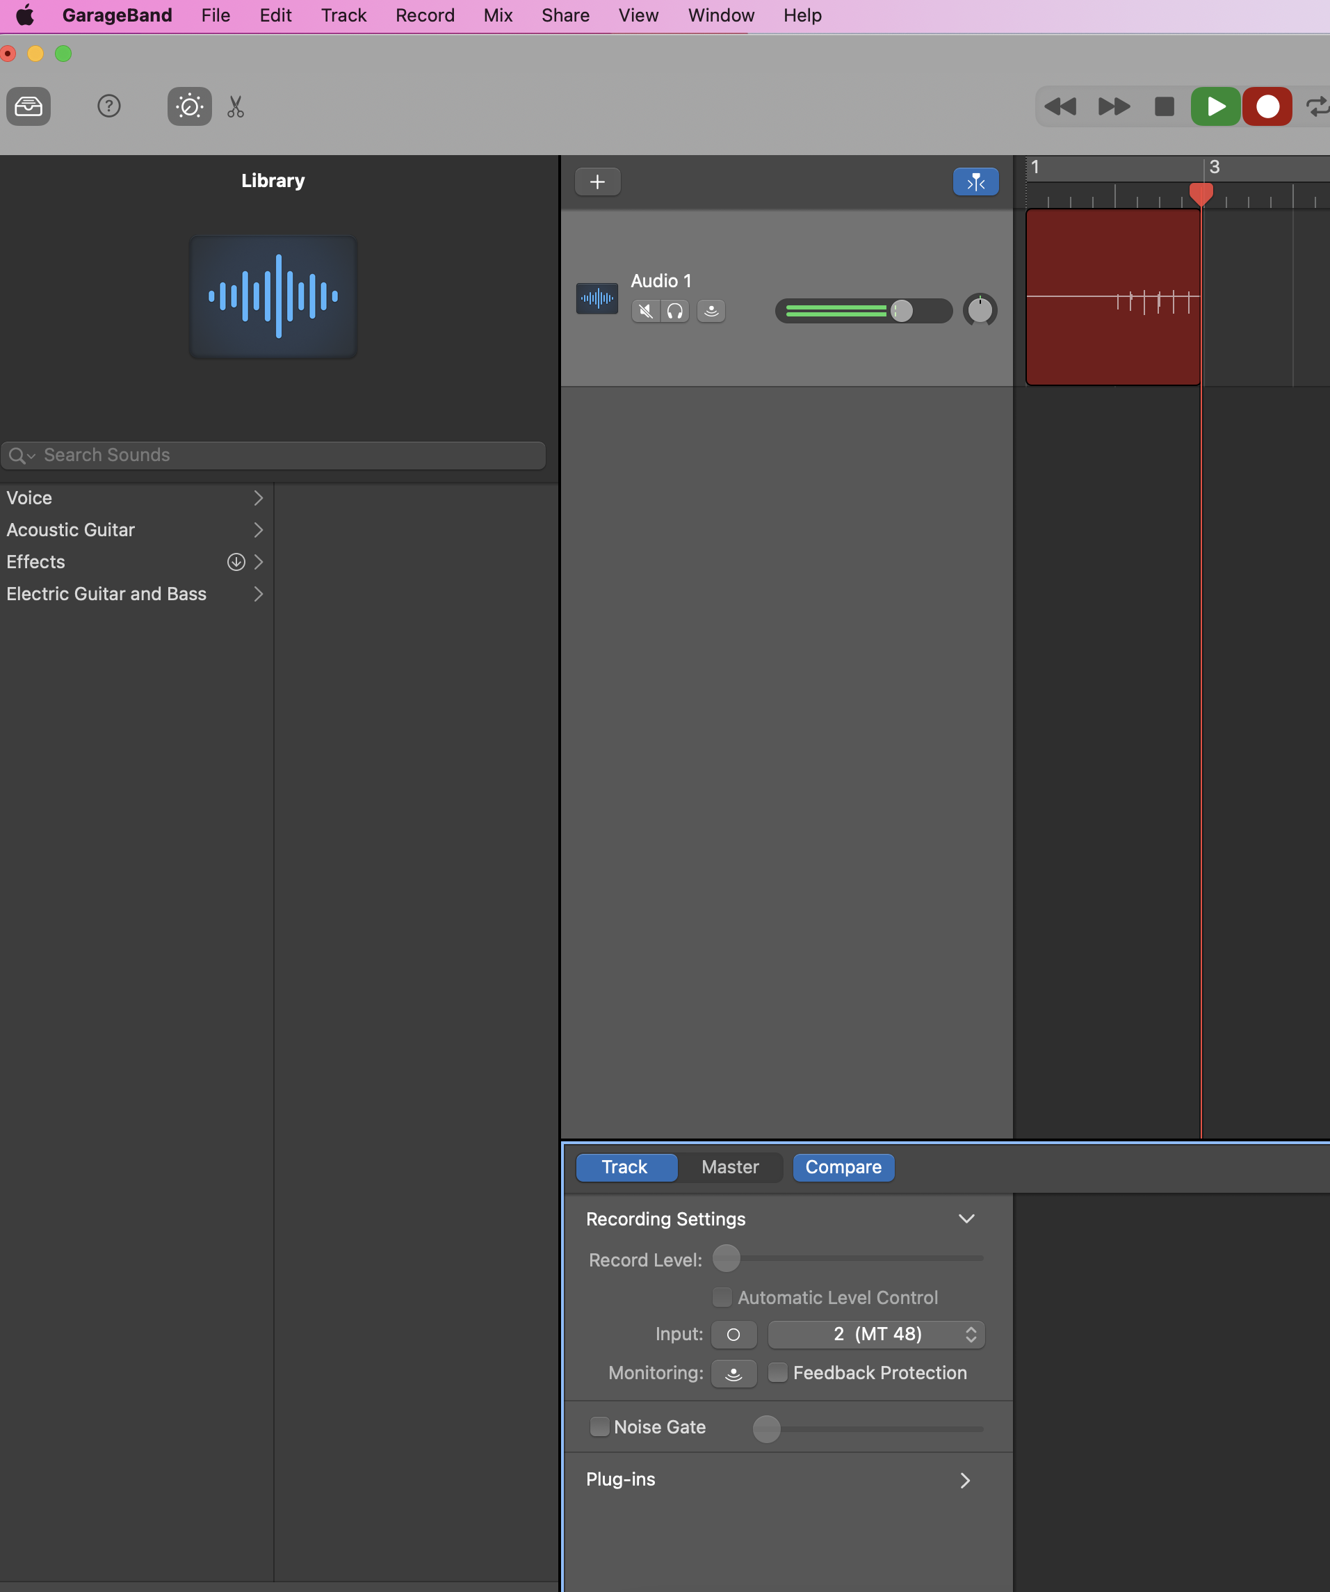Mute the Audio 1 track
Screen dimensions: 1330x1592
tap(645, 311)
